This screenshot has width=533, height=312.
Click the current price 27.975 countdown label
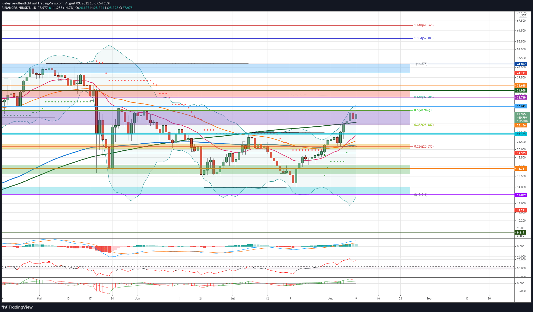tap(522, 118)
